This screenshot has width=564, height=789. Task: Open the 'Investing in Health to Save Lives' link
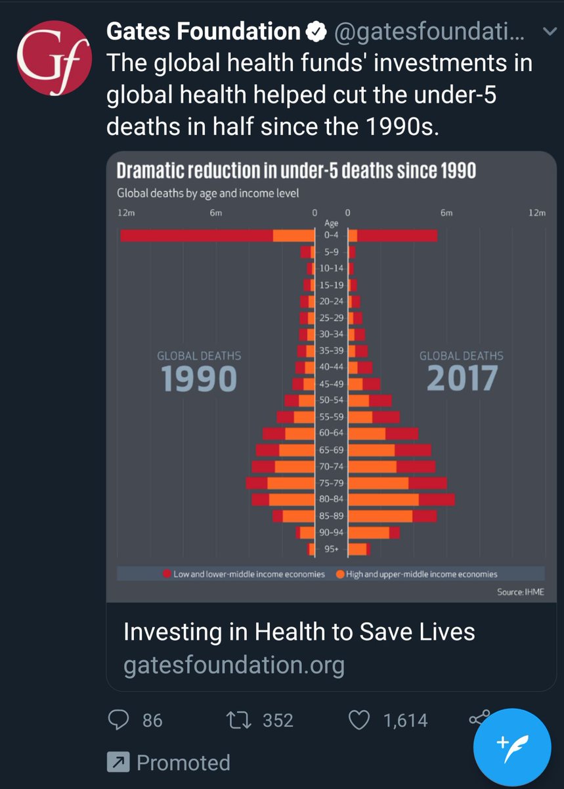click(x=299, y=632)
